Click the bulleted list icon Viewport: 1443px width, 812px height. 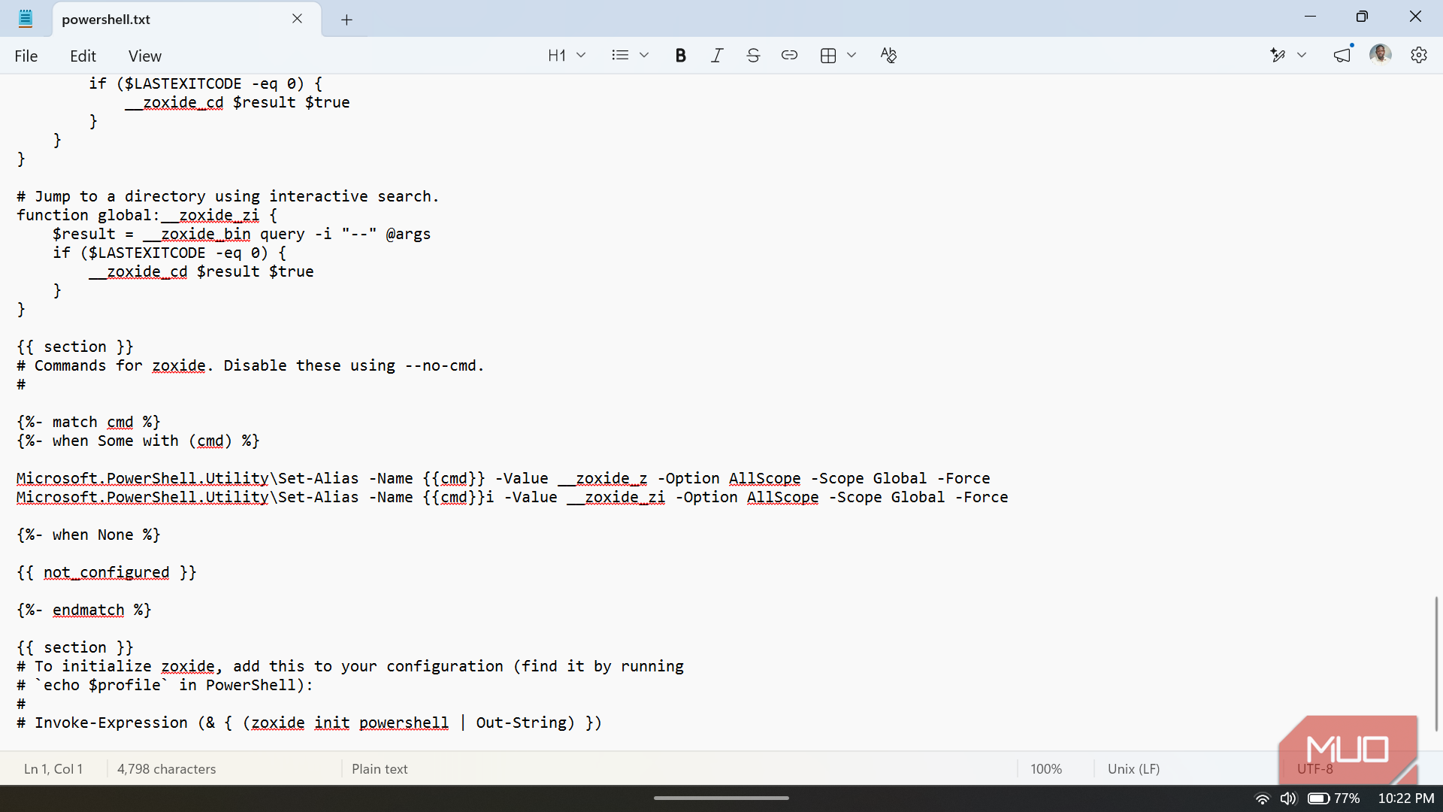pos(620,56)
